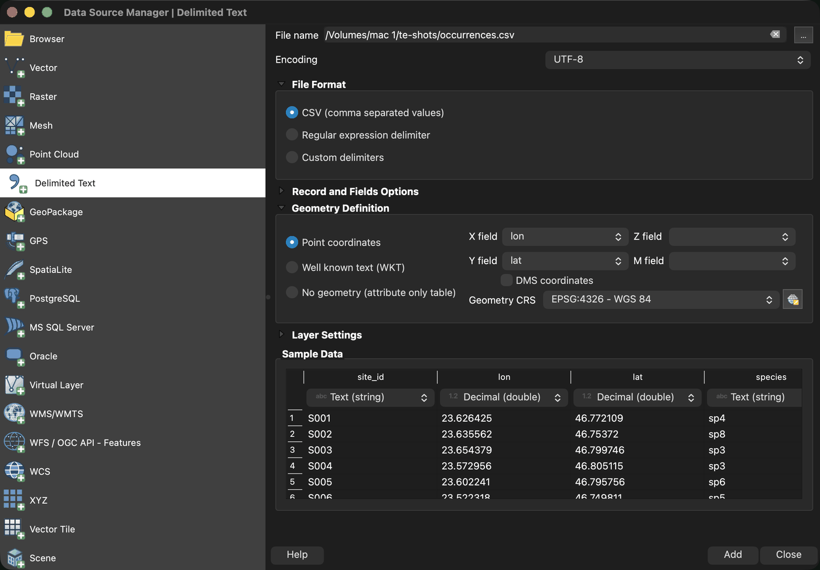Click the lon column header
Screen dimensions: 820x570
pyautogui.click(x=504, y=377)
